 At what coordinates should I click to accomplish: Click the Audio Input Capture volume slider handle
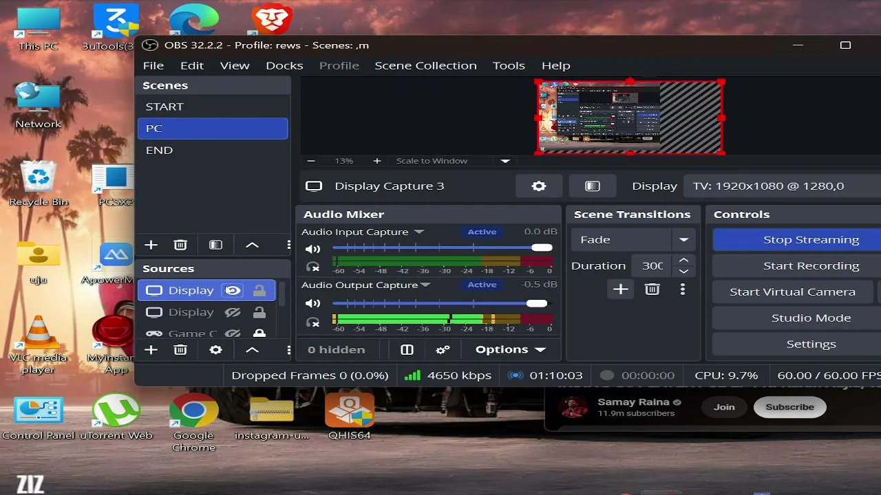(x=542, y=248)
